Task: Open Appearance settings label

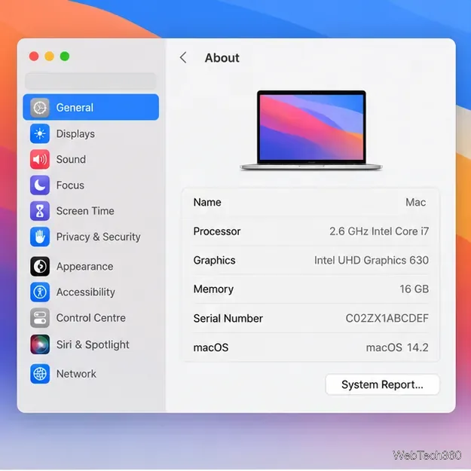Action: (84, 267)
